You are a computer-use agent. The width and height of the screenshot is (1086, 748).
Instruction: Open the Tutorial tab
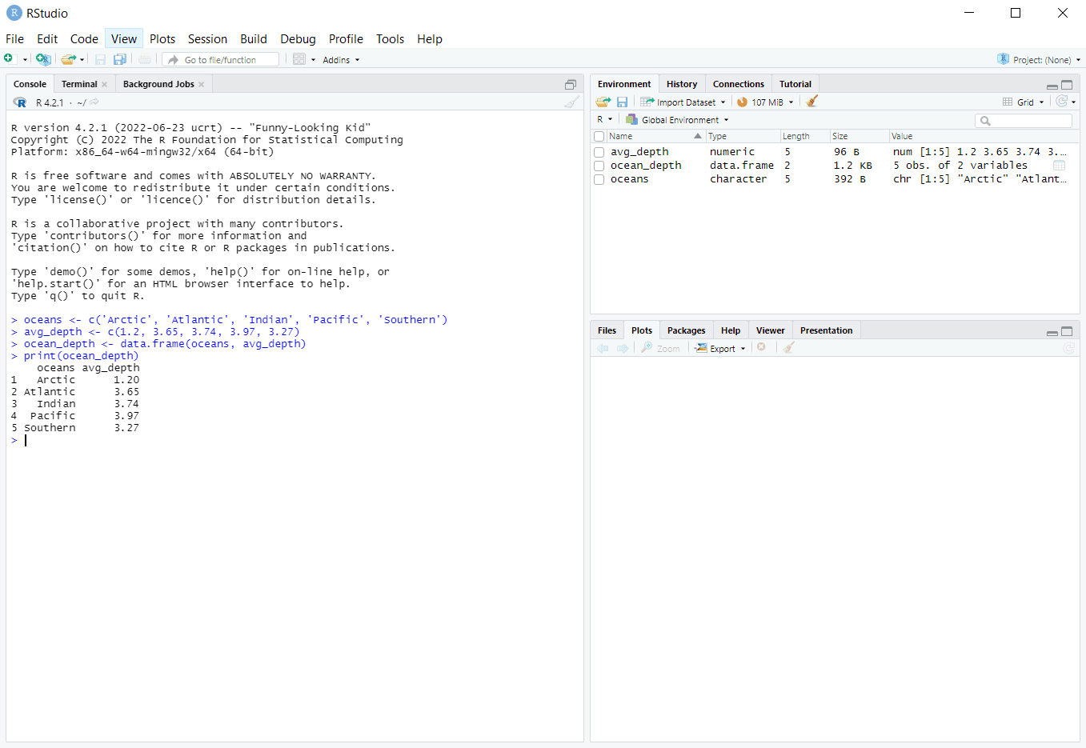pos(795,84)
